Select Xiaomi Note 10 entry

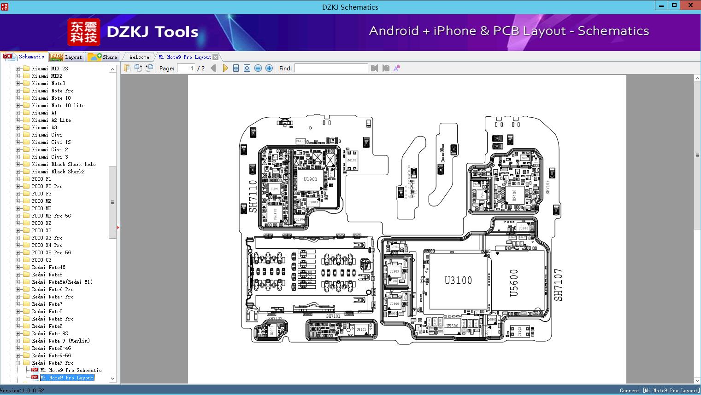[x=51, y=98]
